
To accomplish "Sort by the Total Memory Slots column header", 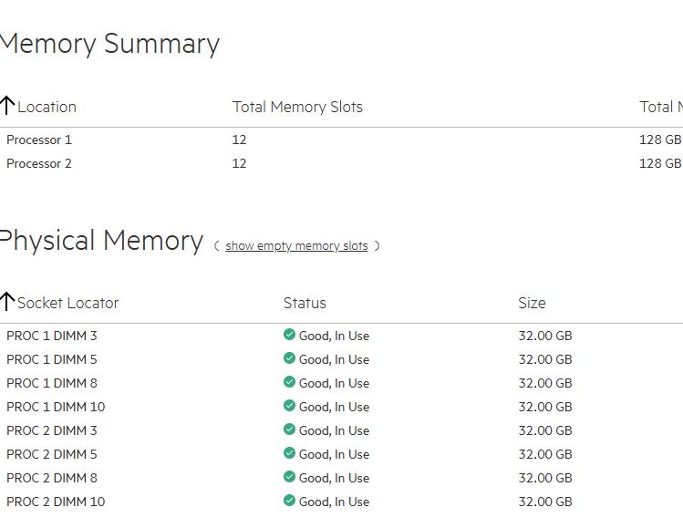I will pyautogui.click(x=297, y=108).
